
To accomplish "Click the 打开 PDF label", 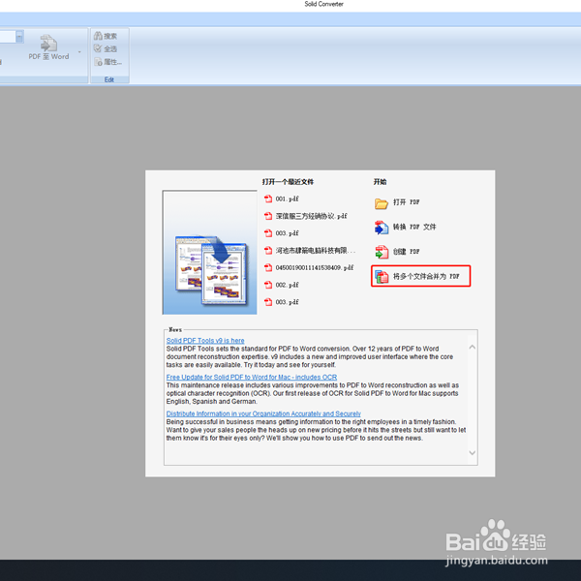I will [x=406, y=202].
